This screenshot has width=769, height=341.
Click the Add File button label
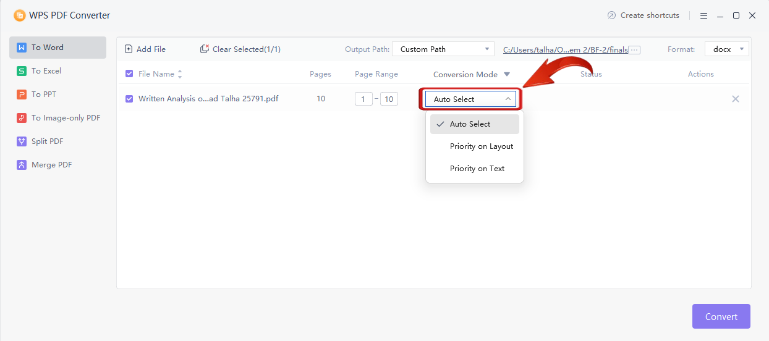click(151, 49)
